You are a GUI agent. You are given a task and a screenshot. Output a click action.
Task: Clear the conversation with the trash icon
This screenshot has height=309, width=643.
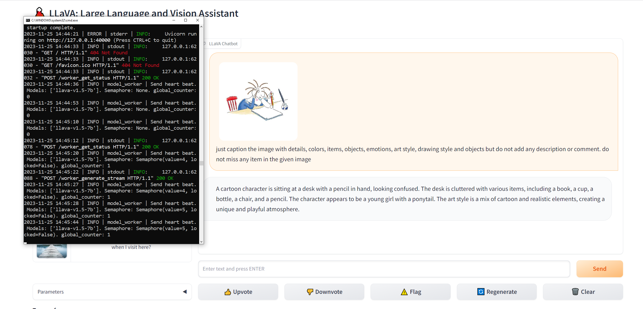coord(583,291)
